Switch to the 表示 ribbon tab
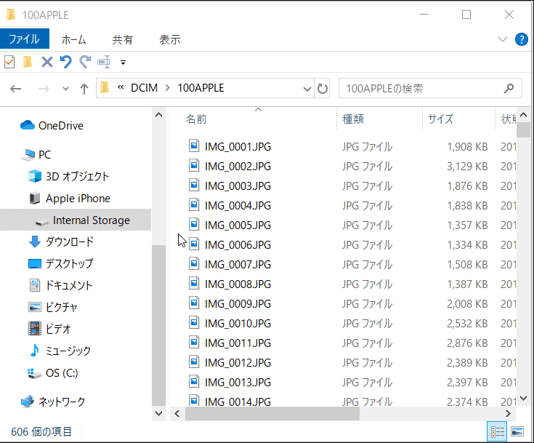534x443 pixels. point(170,39)
